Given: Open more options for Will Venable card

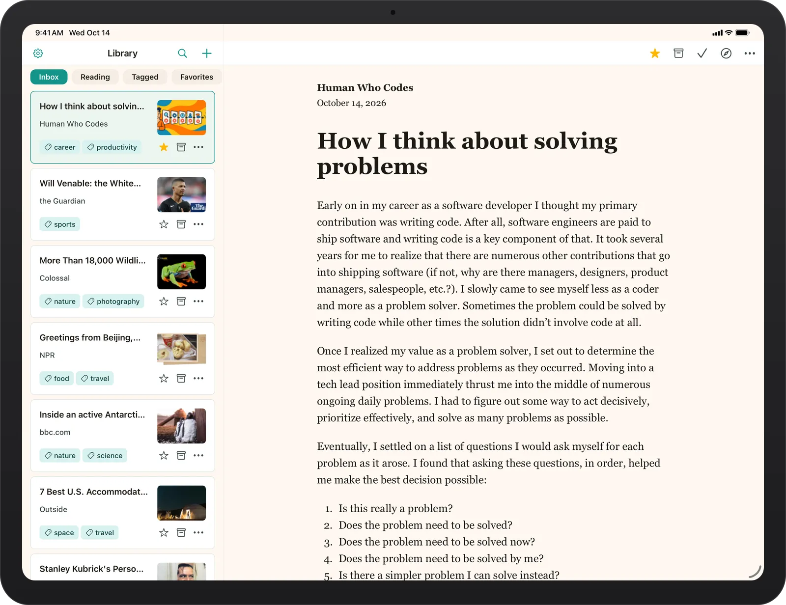Looking at the screenshot, I should [198, 224].
